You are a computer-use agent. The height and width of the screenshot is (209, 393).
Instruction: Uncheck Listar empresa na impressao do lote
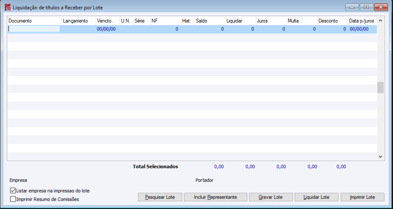(x=13, y=191)
